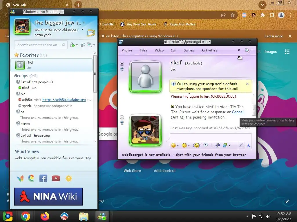
Task: Click the chat history scrollbar
Action: coord(254,110)
